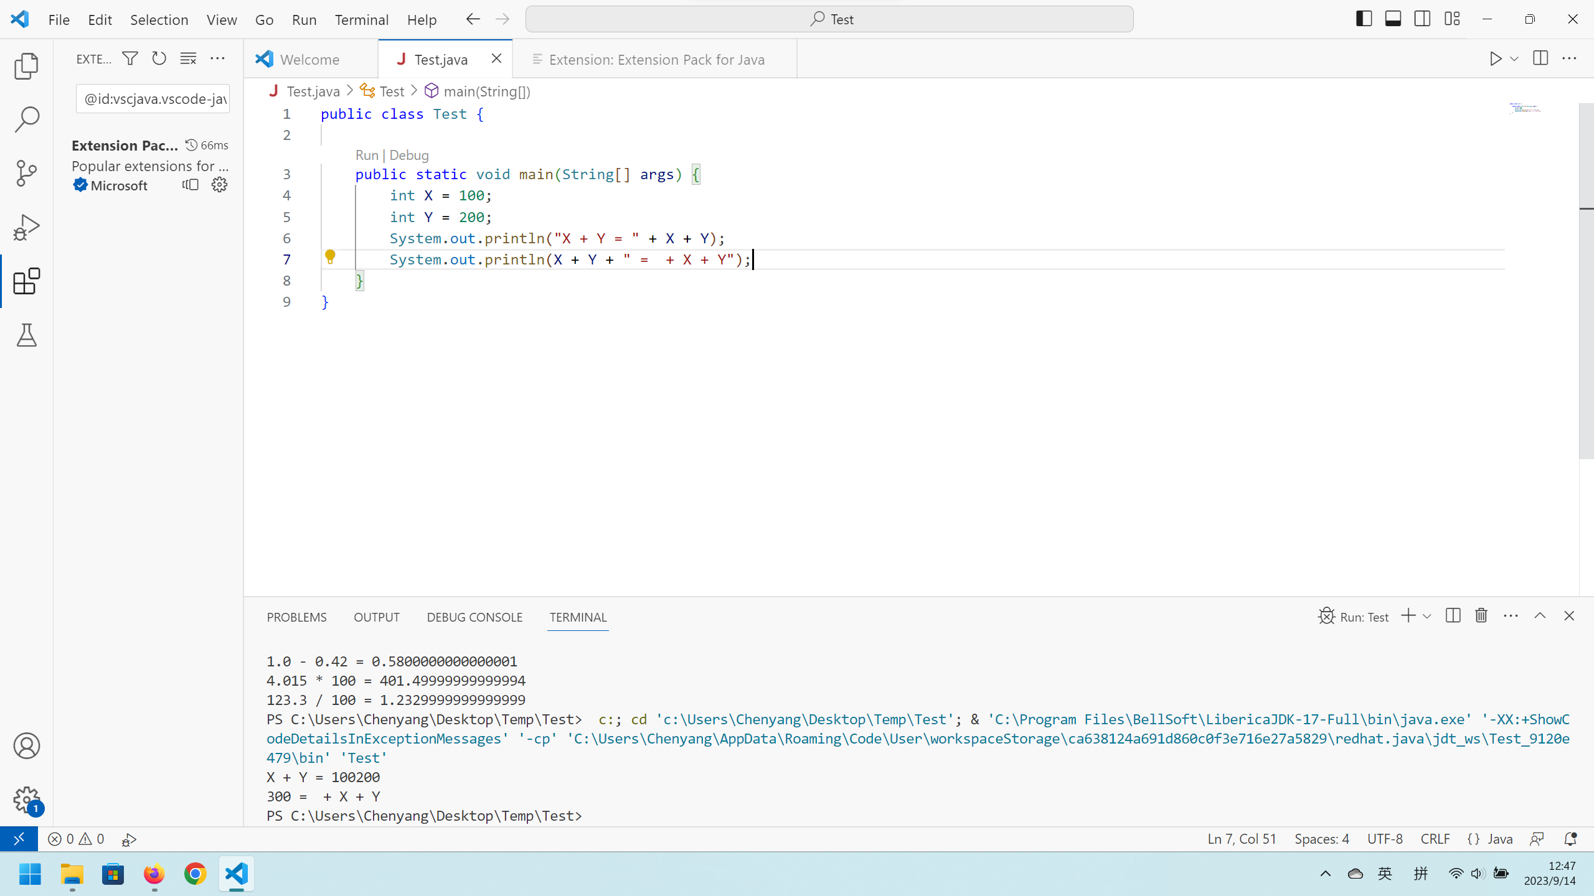The image size is (1594, 896).
Task: Expand the new terminal launch profile dropdown
Action: point(1427,617)
